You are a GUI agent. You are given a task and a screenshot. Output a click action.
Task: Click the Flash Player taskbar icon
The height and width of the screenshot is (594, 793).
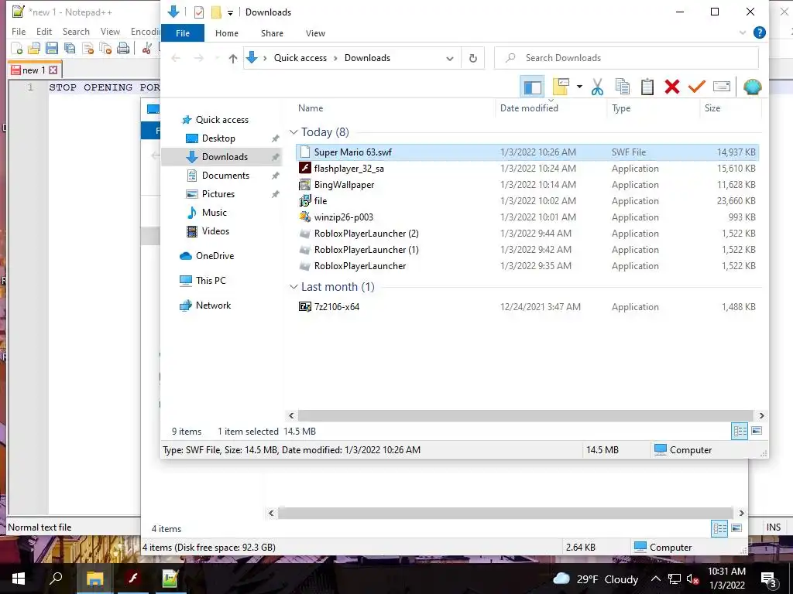pyautogui.click(x=132, y=579)
